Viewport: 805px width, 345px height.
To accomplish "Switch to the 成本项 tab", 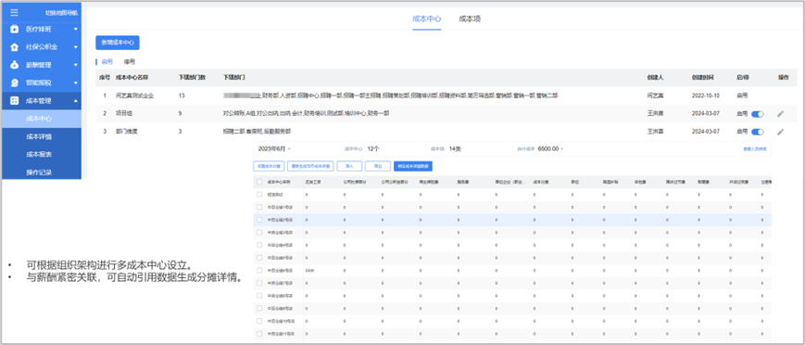I will tap(470, 19).
